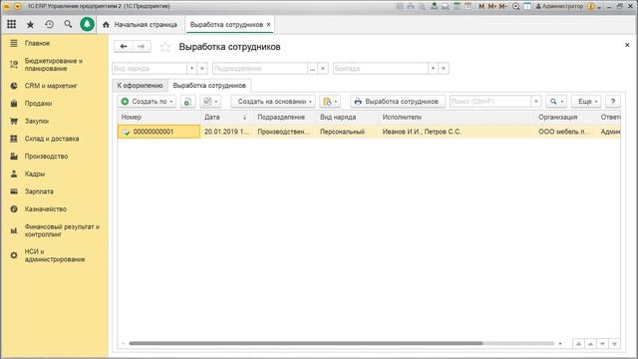Click the forward navigation arrow
638x359 pixels.
(142, 47)
